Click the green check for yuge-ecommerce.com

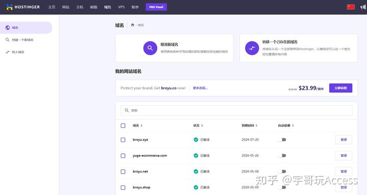196,155
